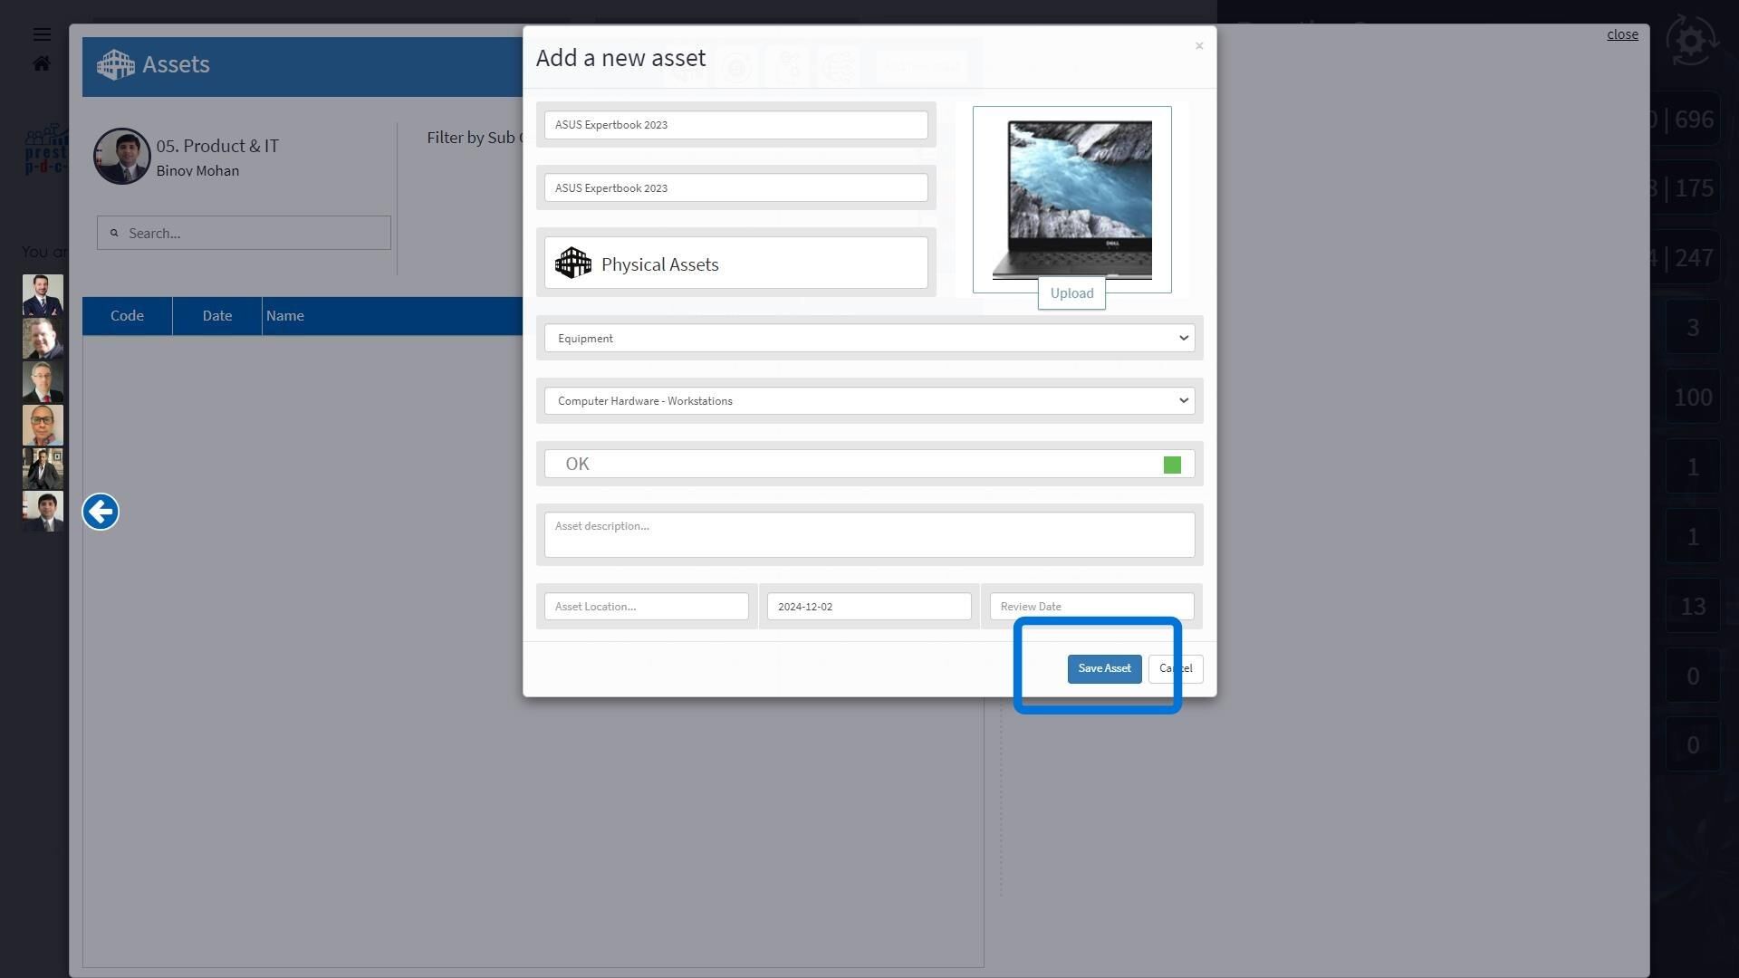Expand Computer Hardware - Workstations dropdown
This screenshot has width=1739, height=978.
tap(869, 401)
